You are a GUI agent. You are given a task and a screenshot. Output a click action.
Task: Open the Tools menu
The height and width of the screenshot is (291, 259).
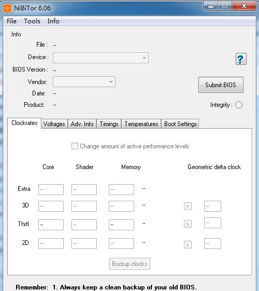(x=32, y=21)
